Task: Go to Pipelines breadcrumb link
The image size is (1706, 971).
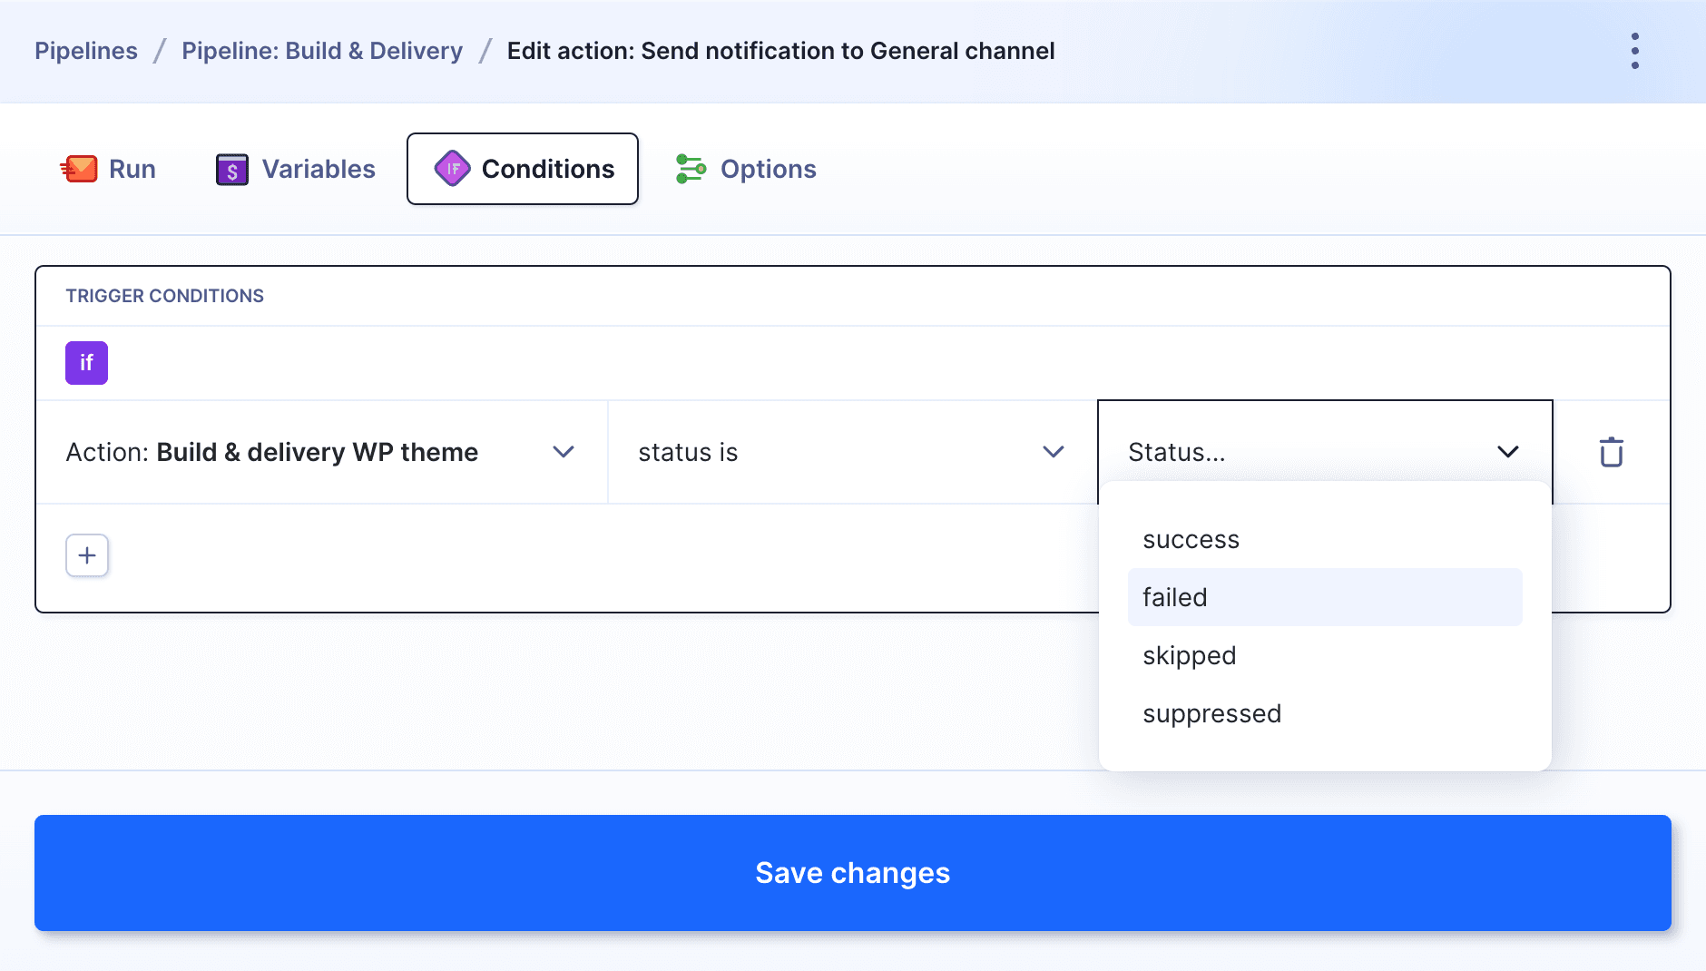Action: (86, 51)
